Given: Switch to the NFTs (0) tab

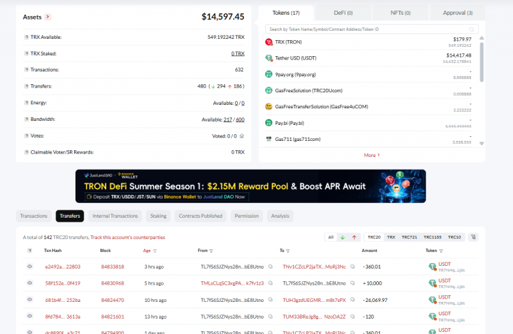Looking at the screenshot, I should pyautogui.click(x=401, y=13).
